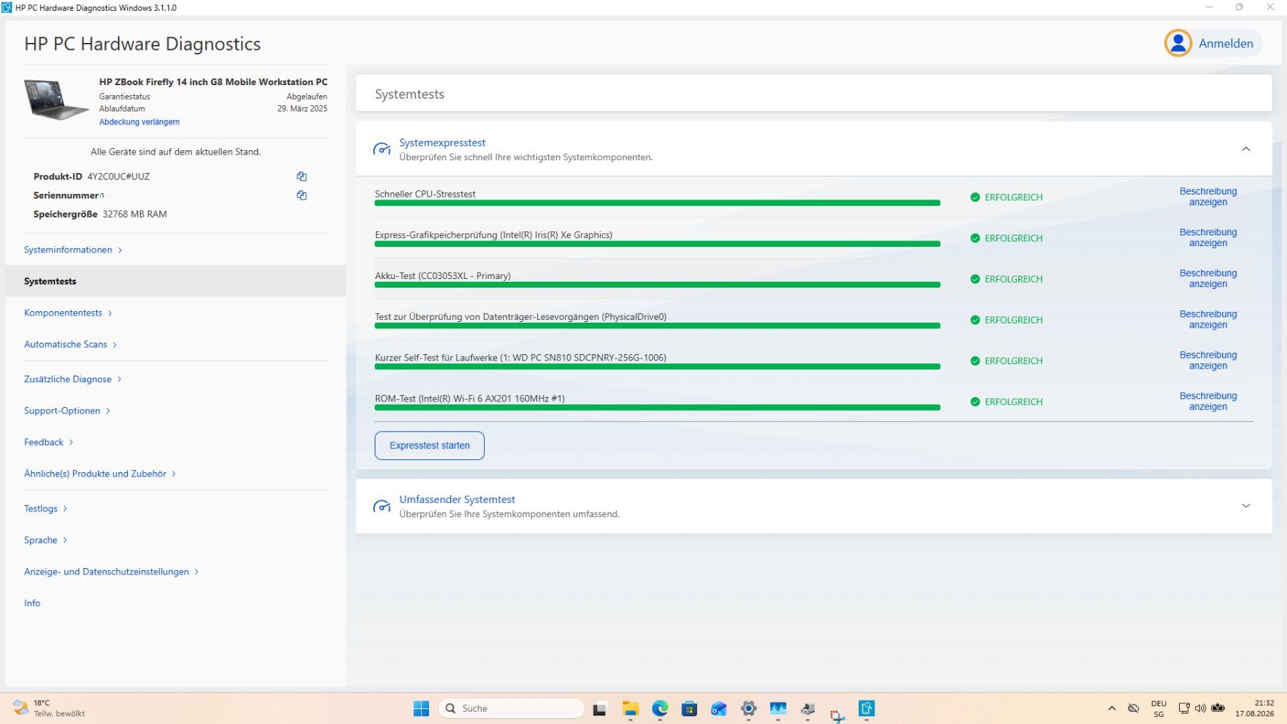The image size is (1287, 724).
Task: Open Outlook from the taskbar
Action: (719, 708)
